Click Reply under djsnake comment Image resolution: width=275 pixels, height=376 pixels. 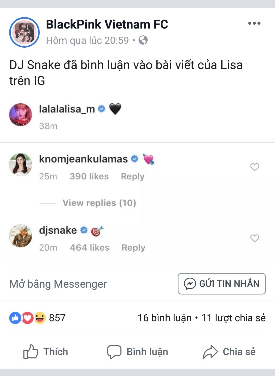133,248
